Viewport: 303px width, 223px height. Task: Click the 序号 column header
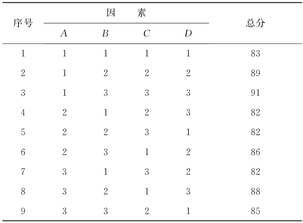tap(23, 24)
